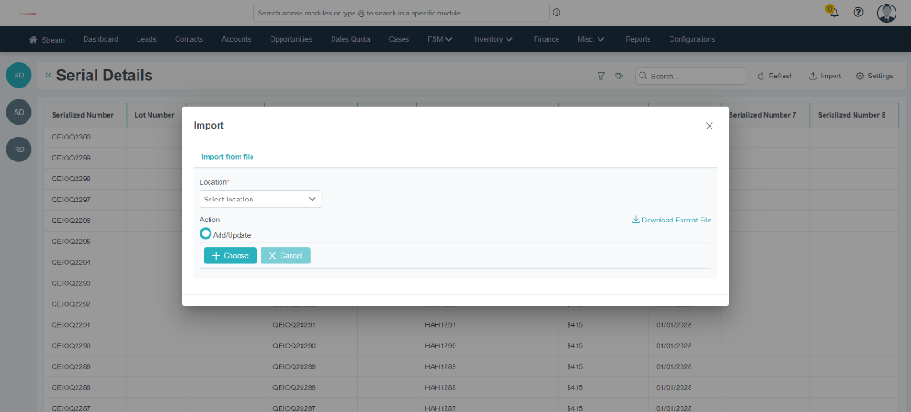
Task: Open the Select location dropdown
Action: point(261,199)
